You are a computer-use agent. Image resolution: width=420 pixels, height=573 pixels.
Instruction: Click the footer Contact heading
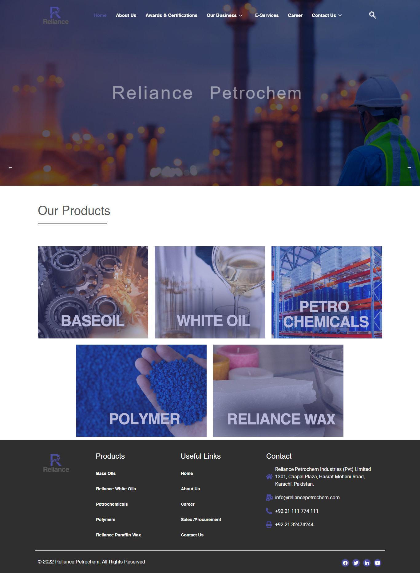click(279, 456)
